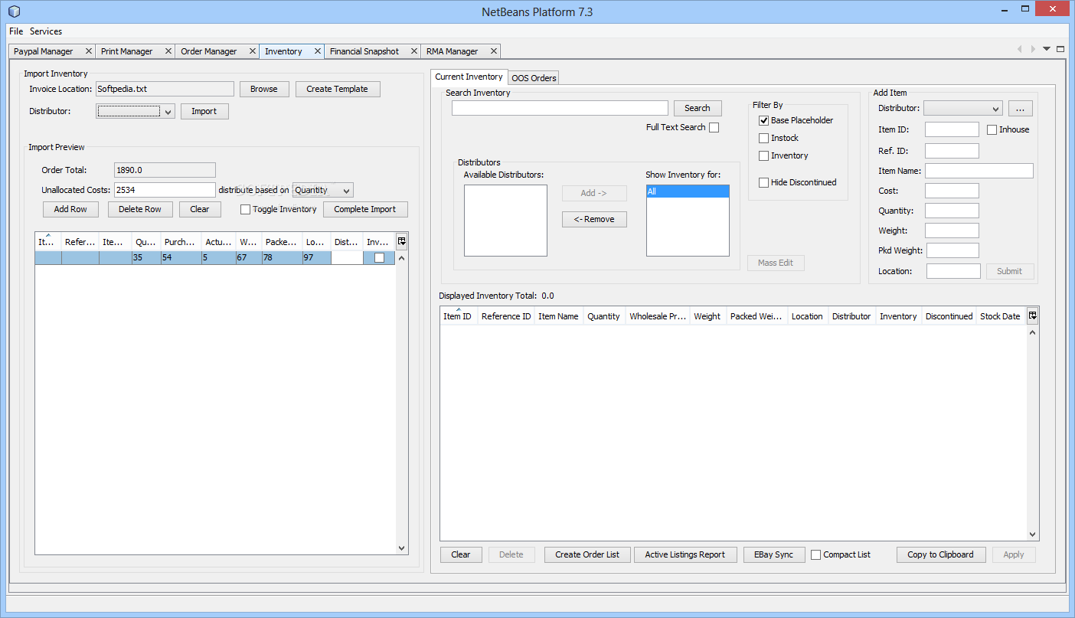This screenshot has width=1075, height=618.
Task: Enable Toggle Inventory checkbox
Action: pos(246,210)
